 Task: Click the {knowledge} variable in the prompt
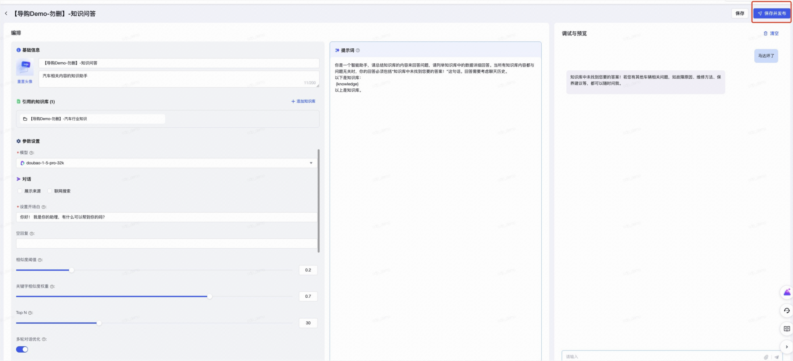point(347,84)
